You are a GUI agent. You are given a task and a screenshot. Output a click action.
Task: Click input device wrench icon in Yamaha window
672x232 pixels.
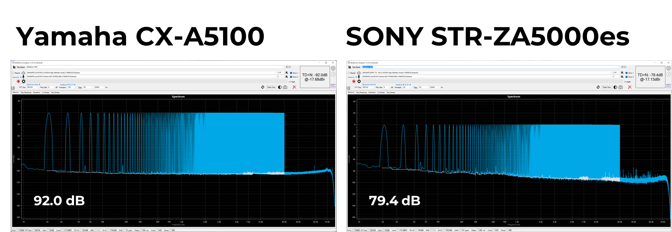pyautogui.click(x=287, y=77)
